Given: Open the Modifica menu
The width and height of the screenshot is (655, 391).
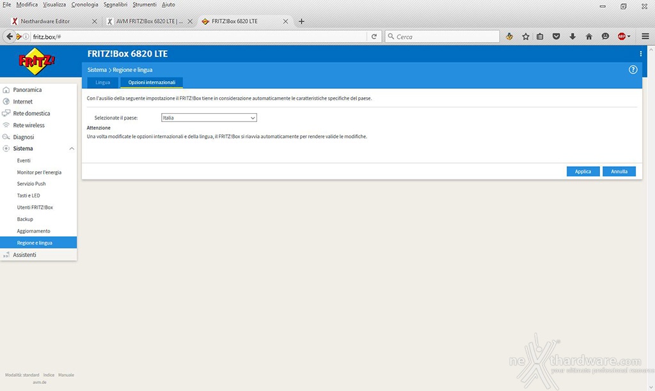Looking at the screenshot, I should point(27,4).
